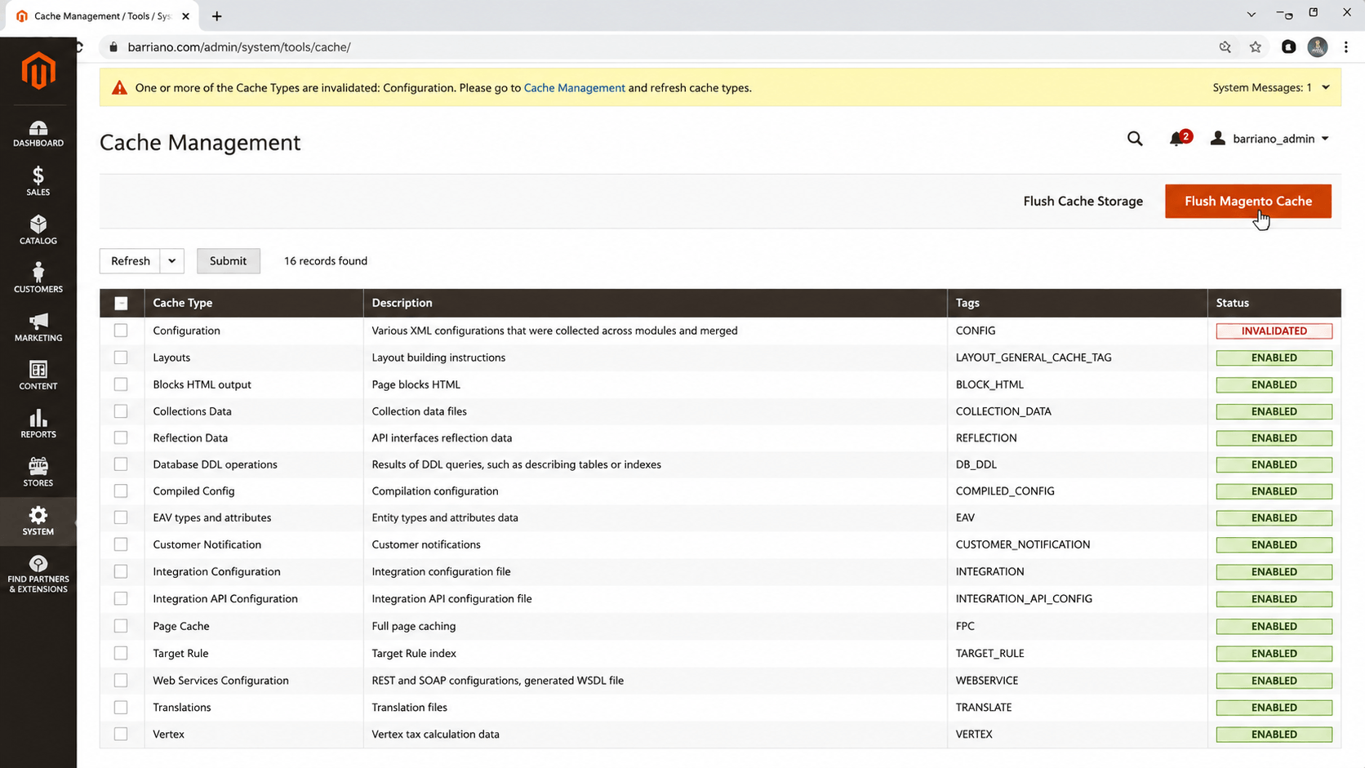Check the Integration Configuration checkbox
The width and height of the screenshot is (1365, 768).
tap(121, 571)
